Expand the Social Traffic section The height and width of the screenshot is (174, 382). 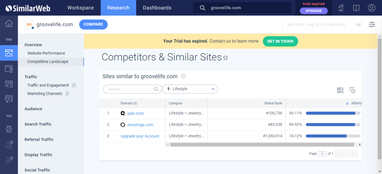pos(37,170)
